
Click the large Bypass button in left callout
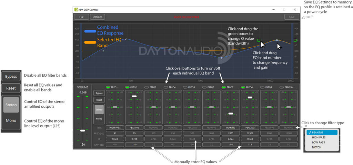11,76
